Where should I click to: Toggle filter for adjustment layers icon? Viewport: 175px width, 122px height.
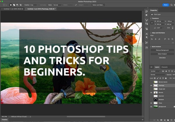click(x=166, y=71)
